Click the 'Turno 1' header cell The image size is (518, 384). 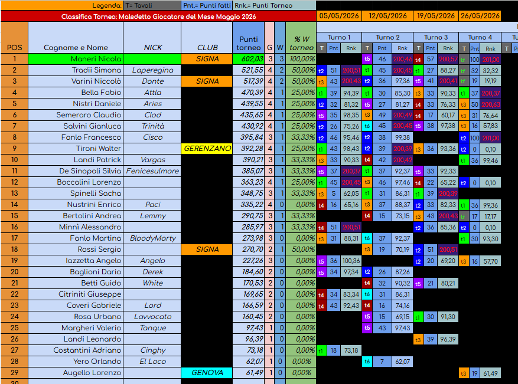(339, 37)
